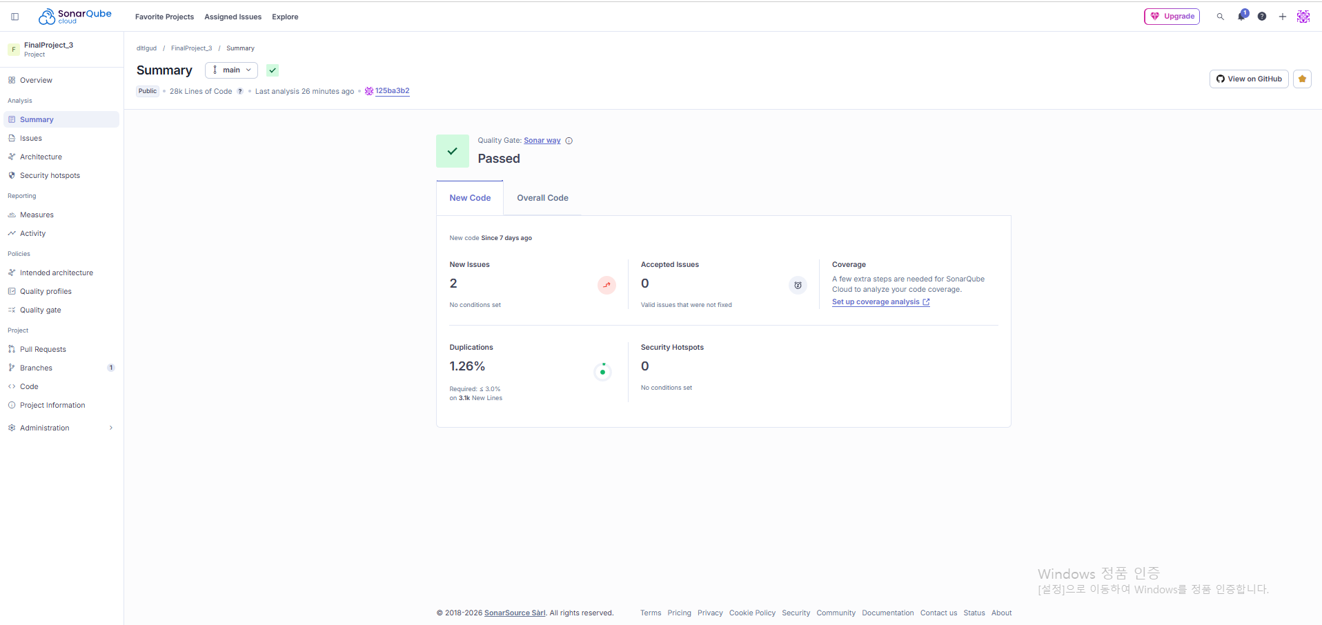Click the Duplications rating indicator

[602, 372]
